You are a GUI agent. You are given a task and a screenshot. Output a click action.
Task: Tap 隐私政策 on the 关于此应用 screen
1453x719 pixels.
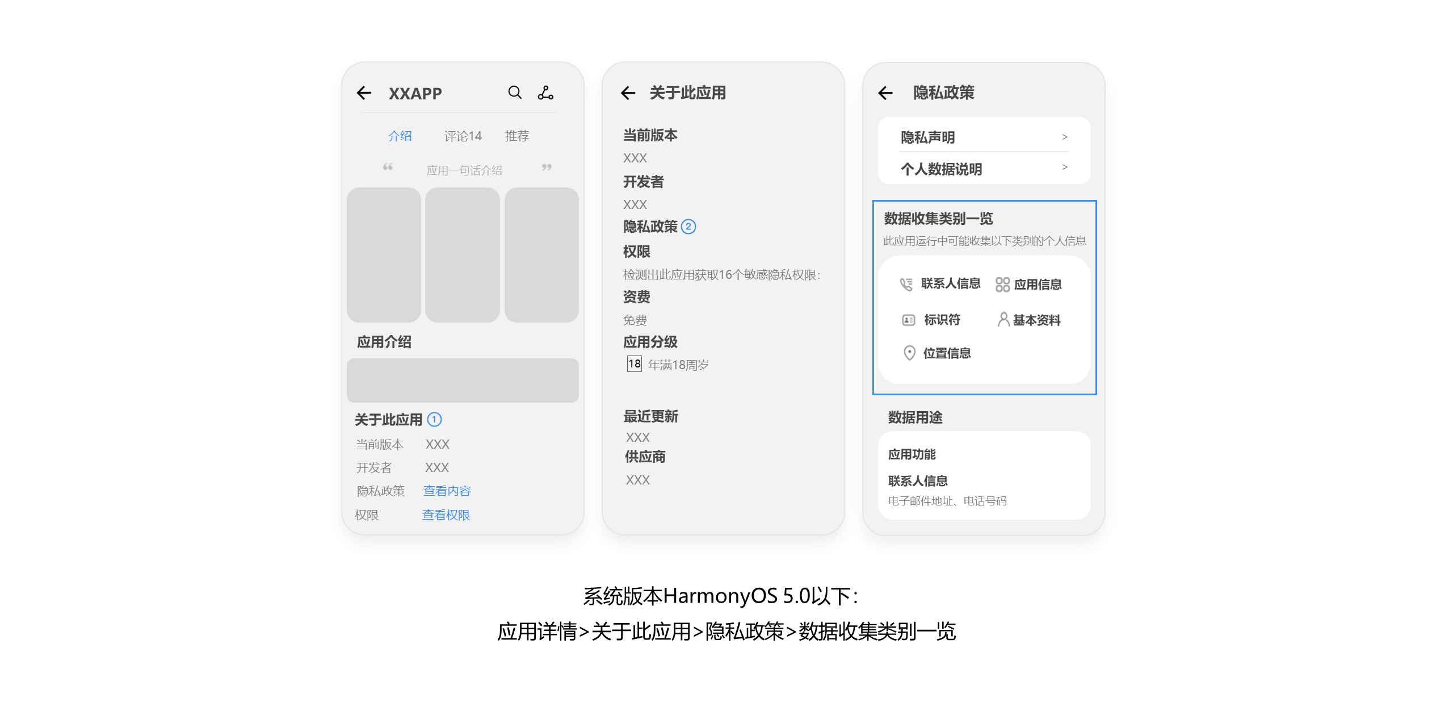[x=650, y=227]
